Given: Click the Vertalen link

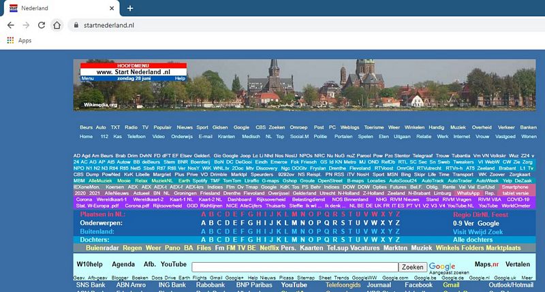Looking at the screenshot, I should (518, 264).
